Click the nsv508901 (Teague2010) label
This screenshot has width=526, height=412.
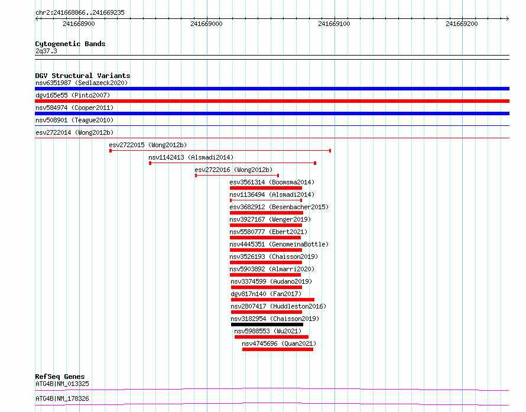click(74, 120)
